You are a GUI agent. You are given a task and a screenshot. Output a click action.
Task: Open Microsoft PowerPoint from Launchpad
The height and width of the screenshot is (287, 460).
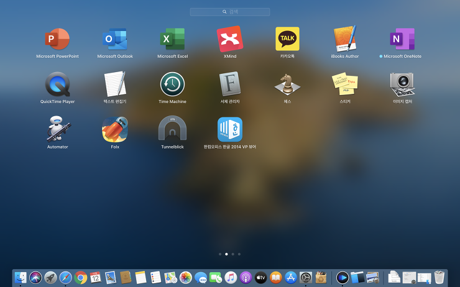pos(57,39)
